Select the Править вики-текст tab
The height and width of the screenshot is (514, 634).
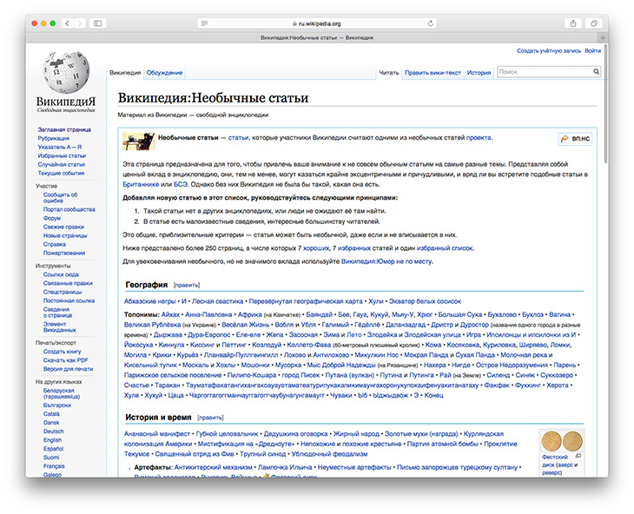pos(433,73)
